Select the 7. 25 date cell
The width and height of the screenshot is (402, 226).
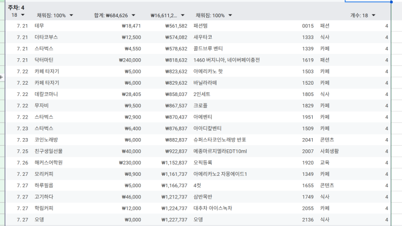[23, 152]
